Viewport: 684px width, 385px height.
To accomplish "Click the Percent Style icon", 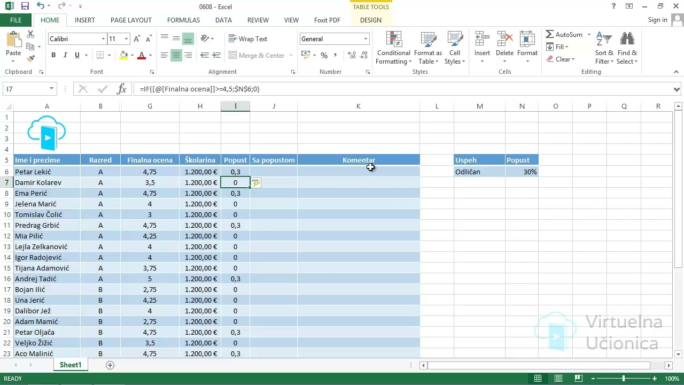I will [324, 56].
